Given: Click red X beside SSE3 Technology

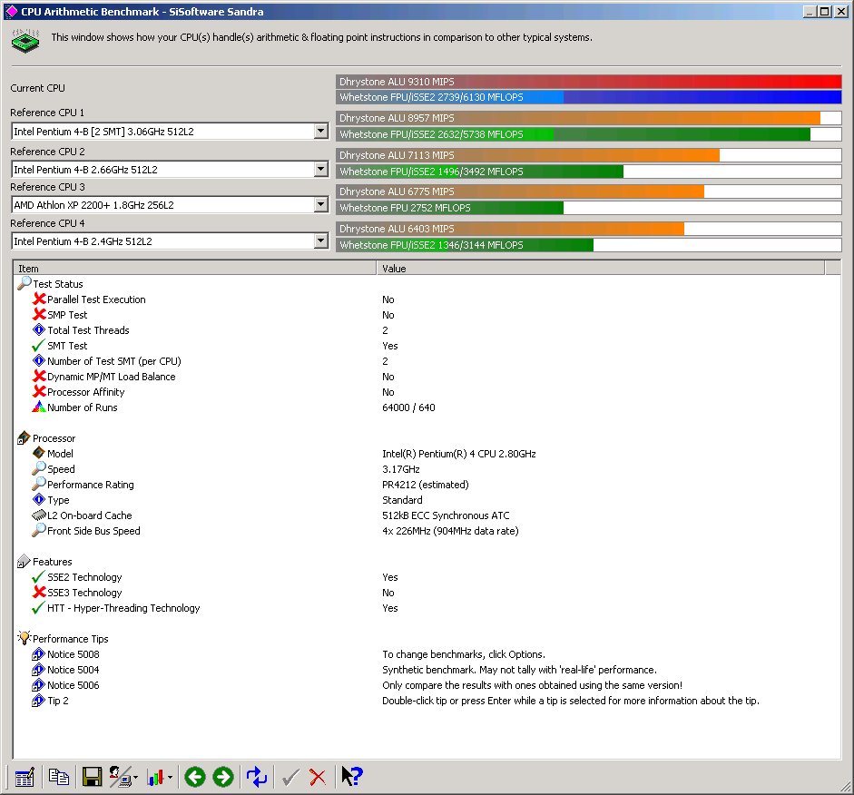Looking at the screenshot, I should [x=39, y=592].
